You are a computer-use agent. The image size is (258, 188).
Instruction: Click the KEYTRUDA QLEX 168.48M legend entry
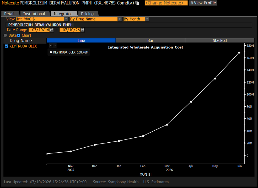coord(69,52)
